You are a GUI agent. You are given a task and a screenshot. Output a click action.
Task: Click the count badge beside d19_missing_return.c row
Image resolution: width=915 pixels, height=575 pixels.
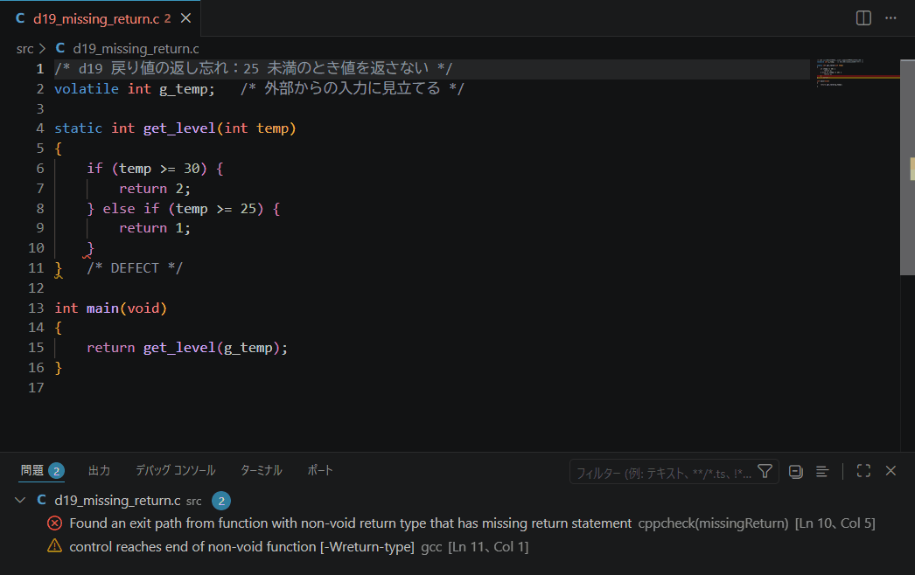pos(221,501)
